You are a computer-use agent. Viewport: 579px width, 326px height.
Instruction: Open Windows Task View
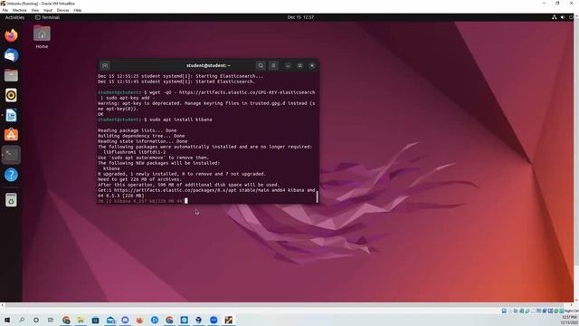[x=51, y=320]
